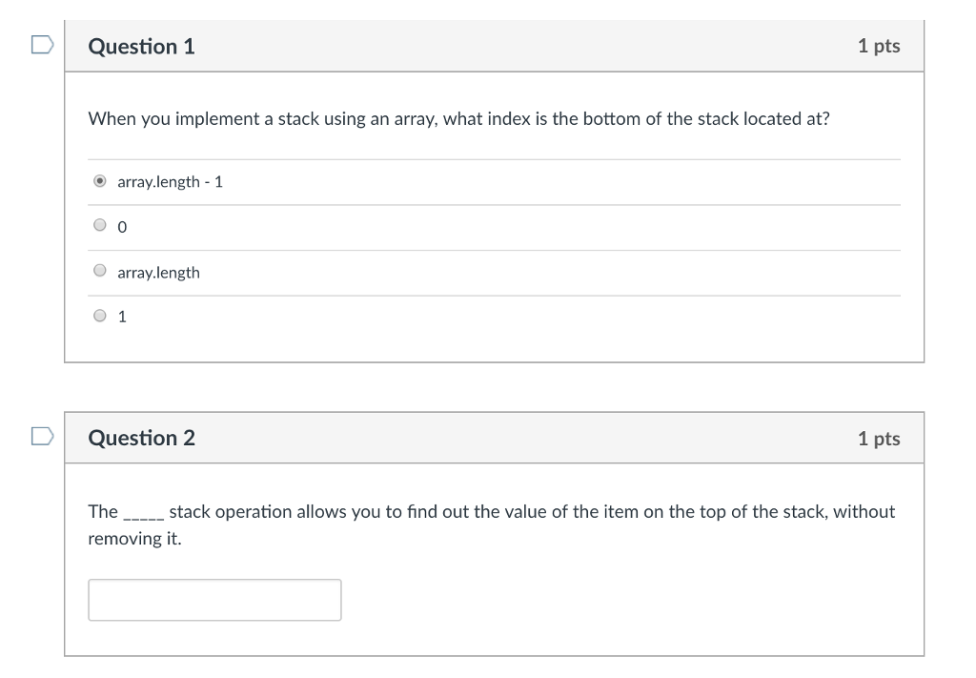Click the '1' answer text
The height and width of the screenshot is (678, 976).
120,317
